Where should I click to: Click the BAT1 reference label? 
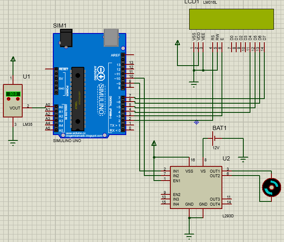click(219, 128)
